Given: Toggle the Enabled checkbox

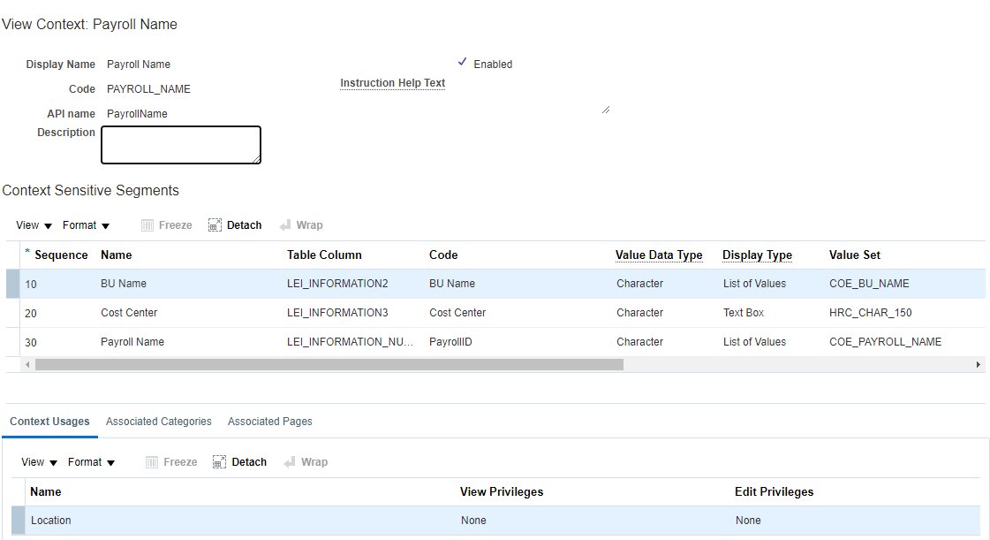Looking at the screenshot, I should point(463,63).
